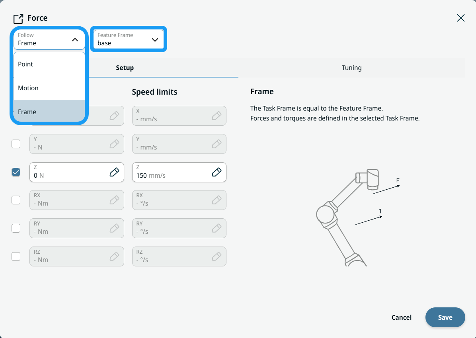This screenshot has width=476, height=338.
Task: Edit the Z speed limit pencil icon
Action: 217,172
